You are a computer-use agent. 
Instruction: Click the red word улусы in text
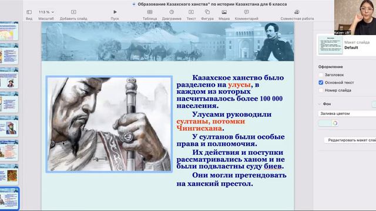239,85
